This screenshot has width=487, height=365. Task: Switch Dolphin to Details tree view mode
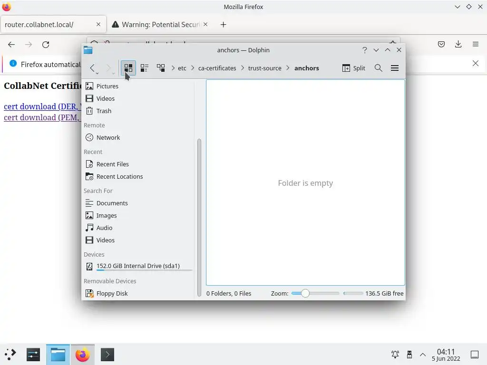pos(161,68)
